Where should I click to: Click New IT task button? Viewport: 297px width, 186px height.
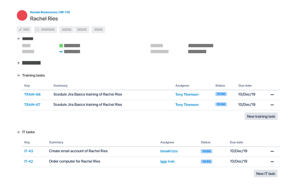266,174
